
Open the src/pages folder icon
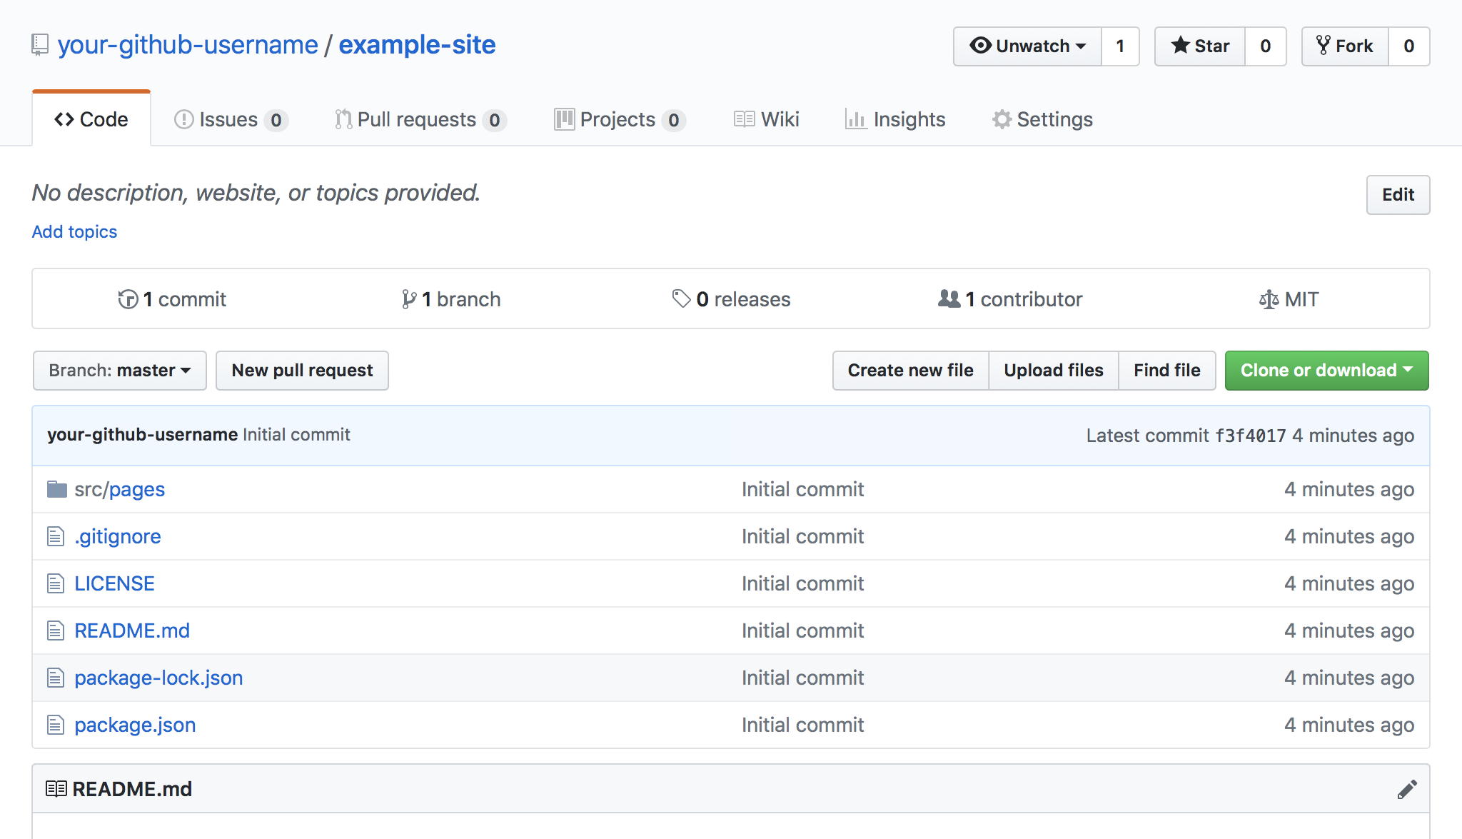click(56, 489)
